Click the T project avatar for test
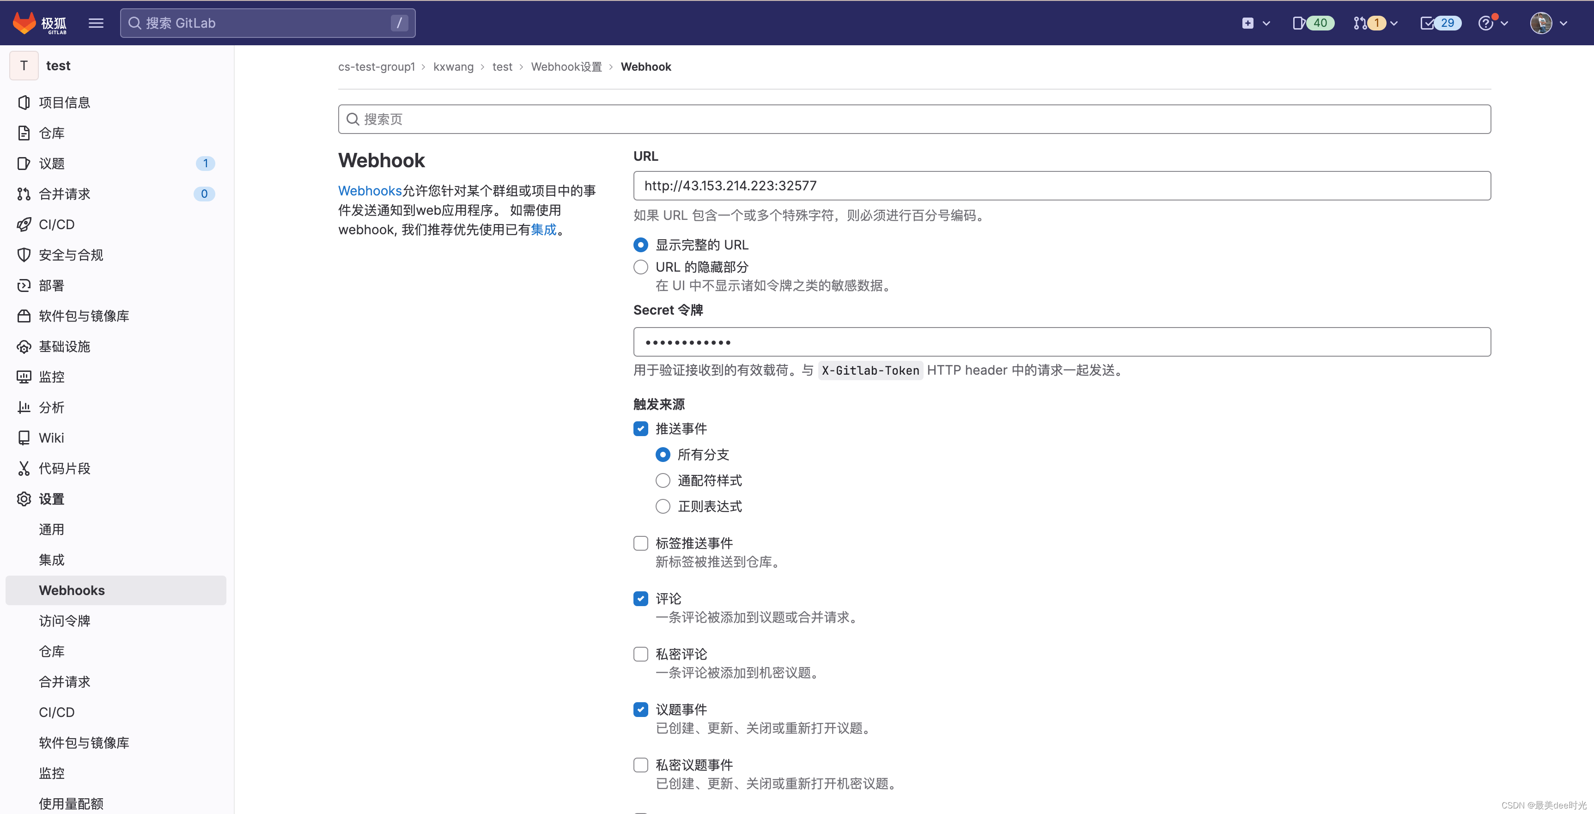Screen dimensions: 1594x814 point(24,66)
